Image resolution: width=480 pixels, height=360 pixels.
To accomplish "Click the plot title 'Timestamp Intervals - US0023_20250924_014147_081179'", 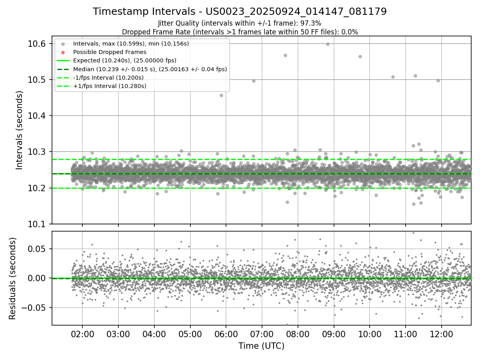I will tap(240, 12).
